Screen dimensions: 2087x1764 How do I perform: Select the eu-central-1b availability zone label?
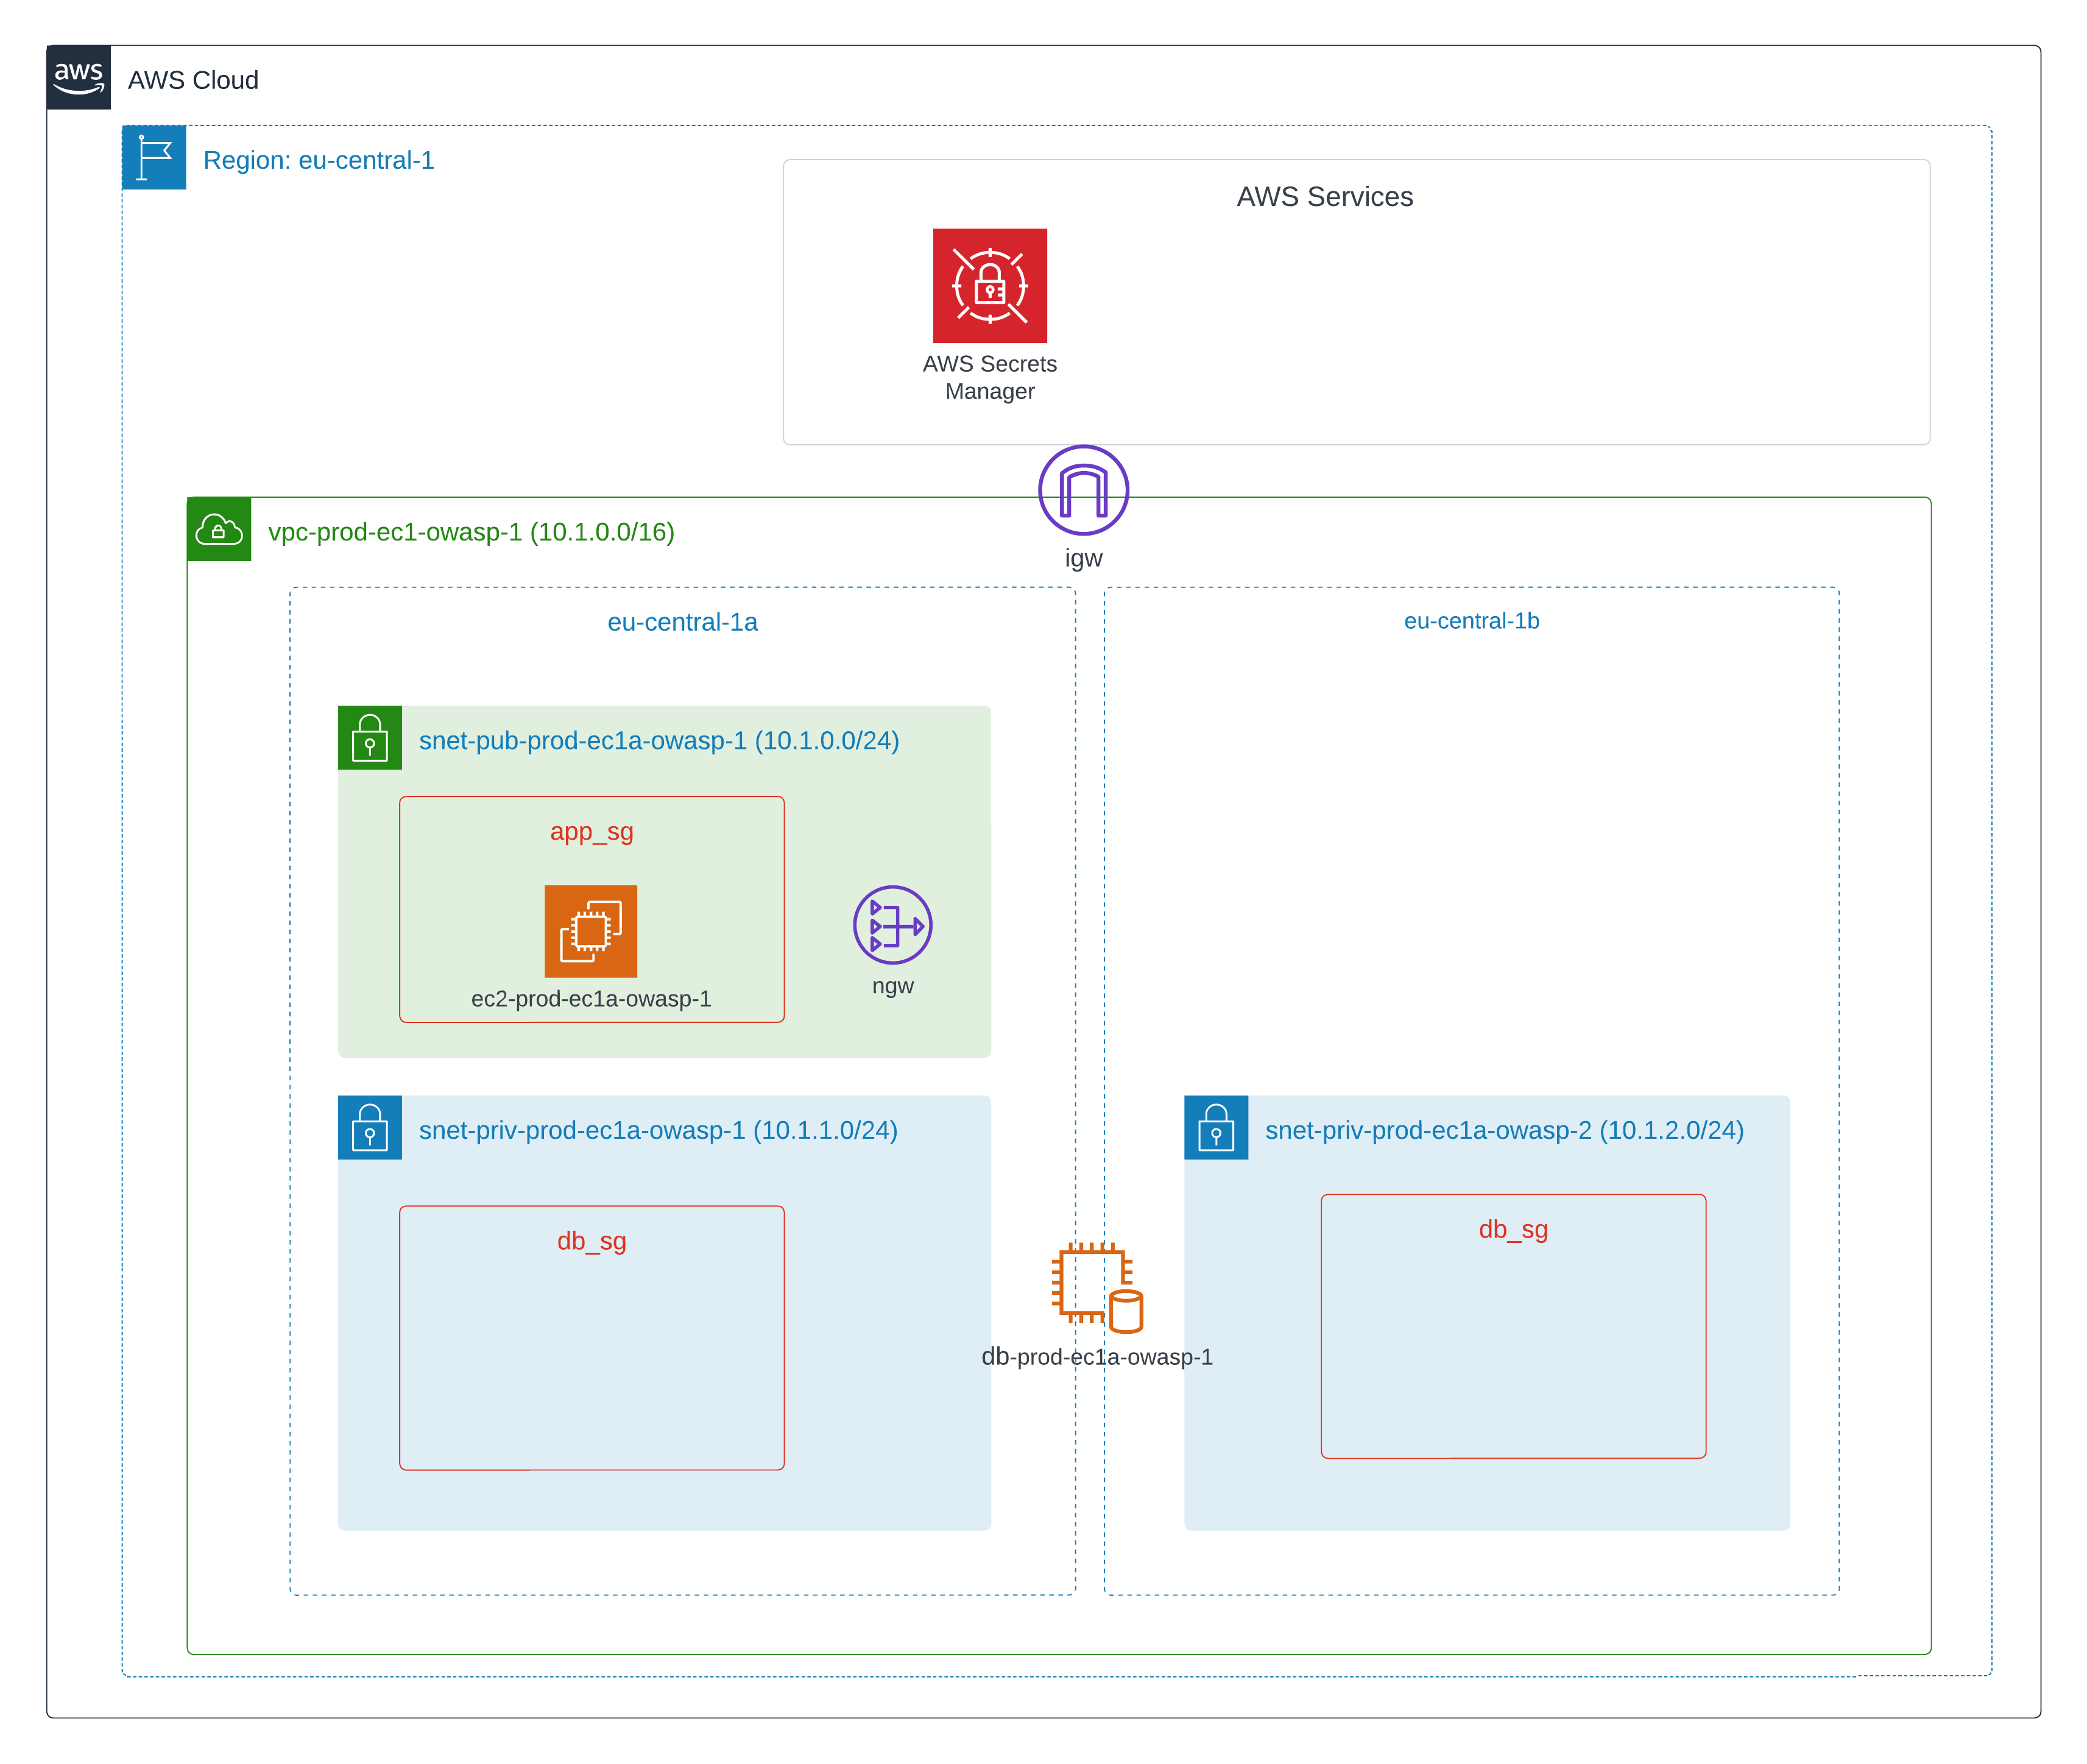1471,621
